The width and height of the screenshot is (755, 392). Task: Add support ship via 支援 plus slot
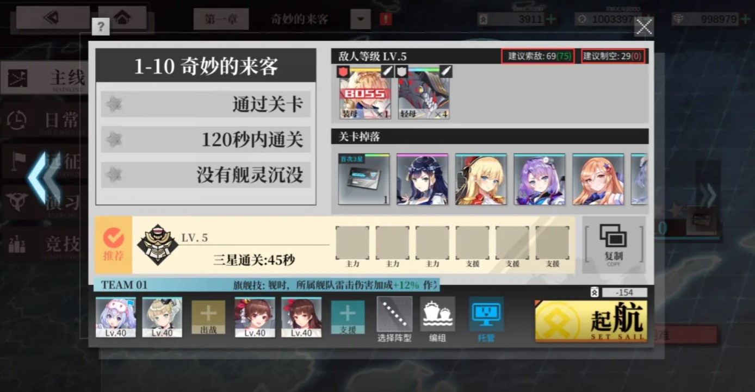pos(348,317)
